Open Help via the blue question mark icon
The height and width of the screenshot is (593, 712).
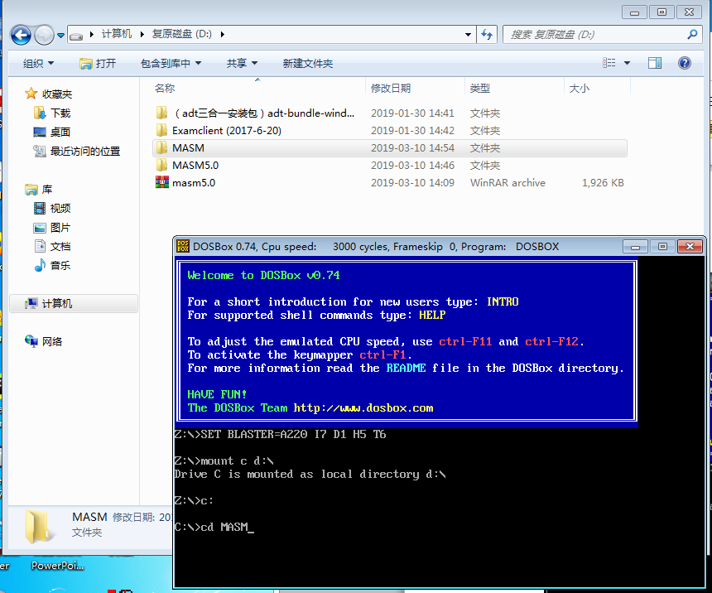click(684, 63)
